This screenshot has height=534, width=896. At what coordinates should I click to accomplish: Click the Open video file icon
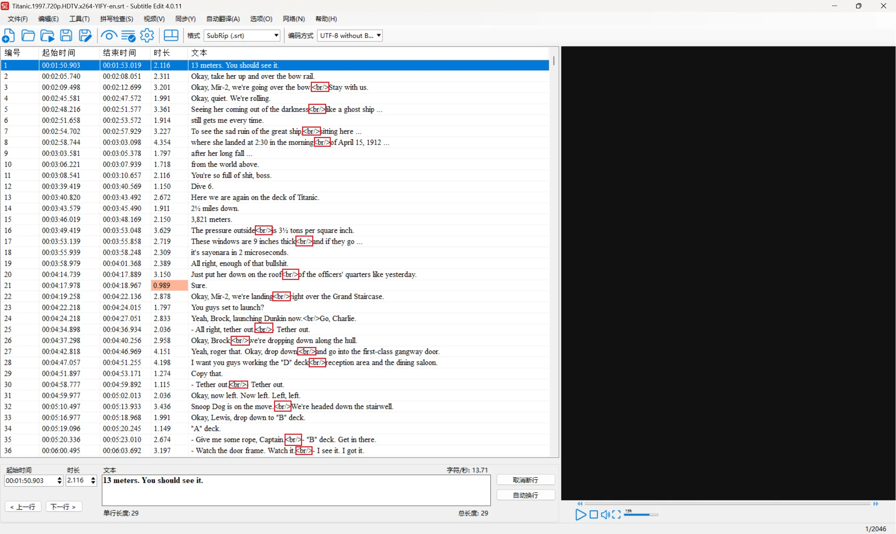(47, 36)
